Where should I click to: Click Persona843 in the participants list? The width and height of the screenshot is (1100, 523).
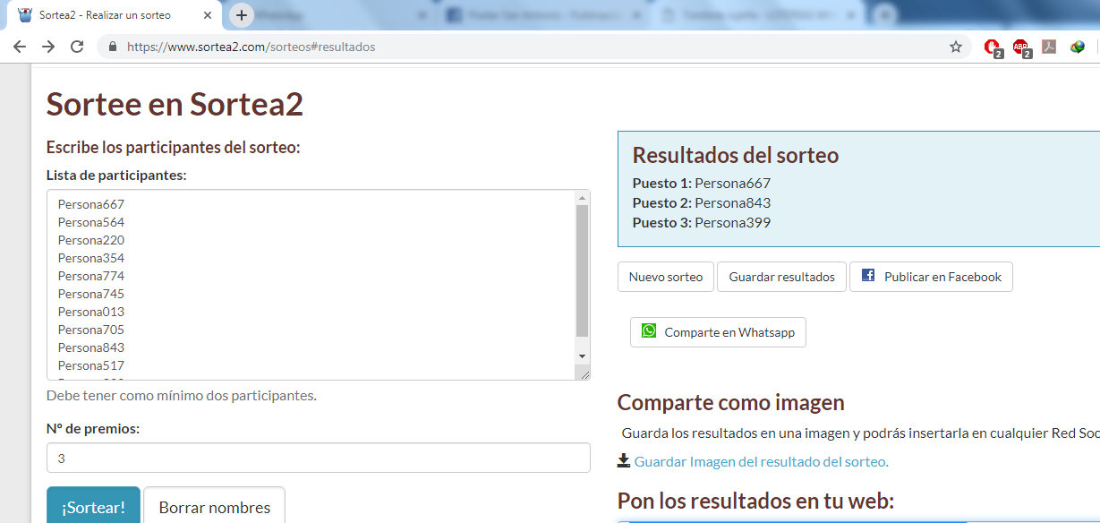(x=91, y=347)
